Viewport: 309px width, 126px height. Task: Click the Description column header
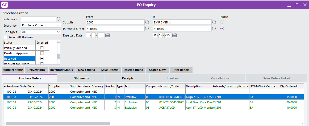pyautogui.click(x=199, y=86)
